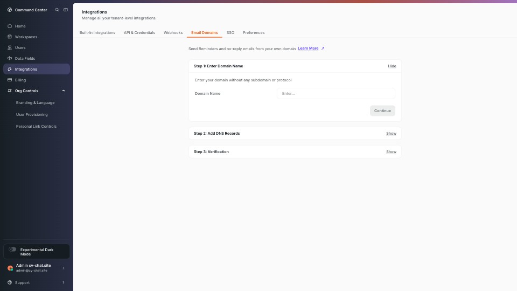Open Personal Link Controls settings
Image resolution: width=517 pixels, height=291 pixels.
tap(36, 126)
